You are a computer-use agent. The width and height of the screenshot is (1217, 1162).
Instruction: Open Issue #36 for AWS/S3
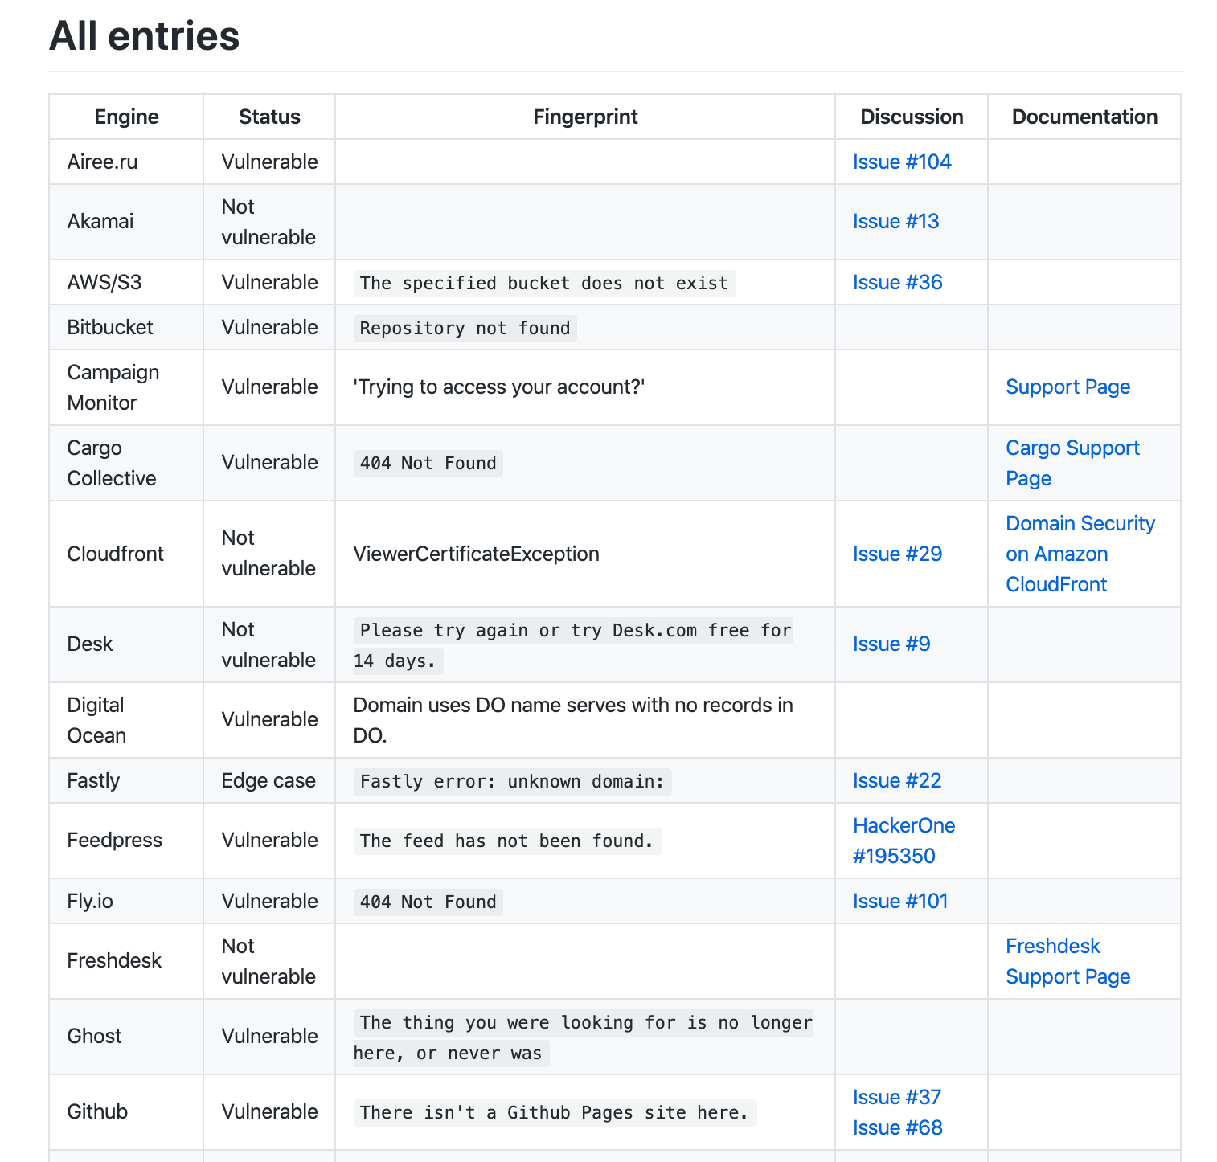[x=897, y=282]
